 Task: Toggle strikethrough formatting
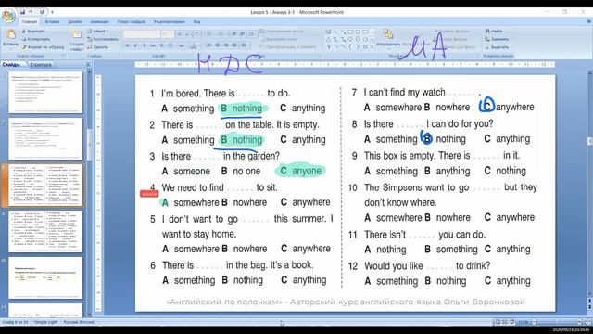point(153,45)
